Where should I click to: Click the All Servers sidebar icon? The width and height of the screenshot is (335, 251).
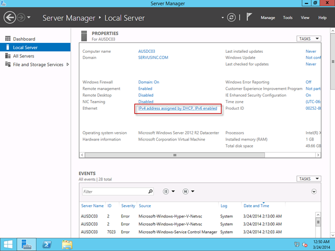pyautogui.click(x=8, y=56)
